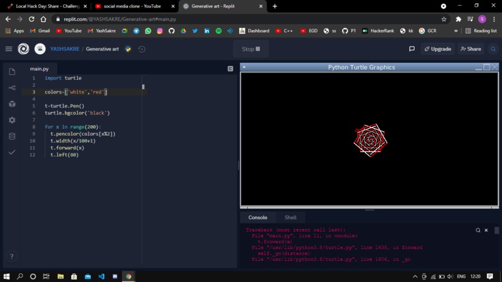This screenshot has height=282, width=502.
Task: Open the Database sidebar icon
Action: 12,136
